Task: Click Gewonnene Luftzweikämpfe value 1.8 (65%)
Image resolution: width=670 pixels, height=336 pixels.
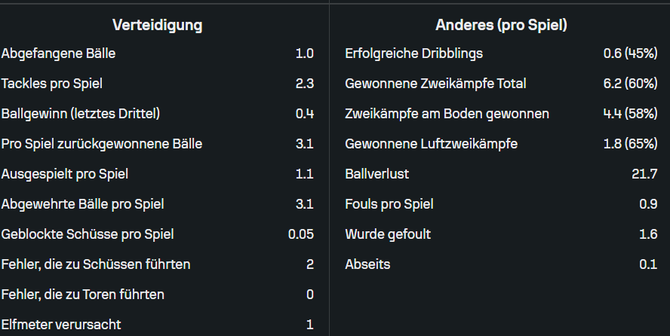Action: tap(630, 144)
